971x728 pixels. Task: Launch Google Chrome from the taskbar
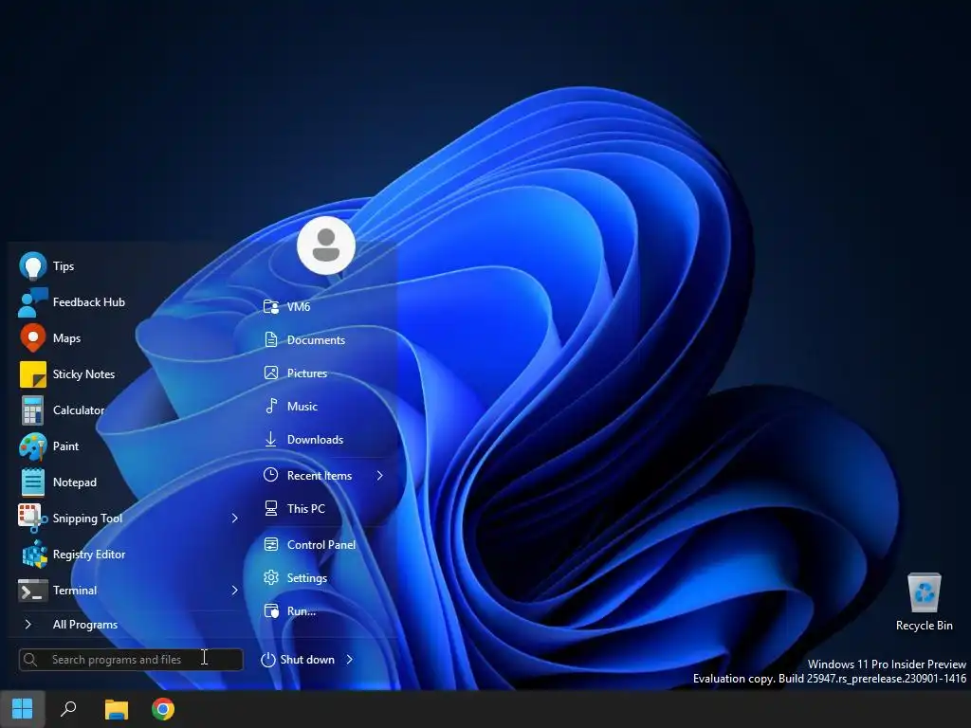pyautogui.click(x=163, y=709)
